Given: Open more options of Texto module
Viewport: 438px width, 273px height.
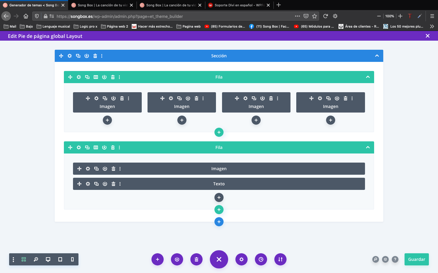Looking at the screenshot, I should click(x=120, y=184).
